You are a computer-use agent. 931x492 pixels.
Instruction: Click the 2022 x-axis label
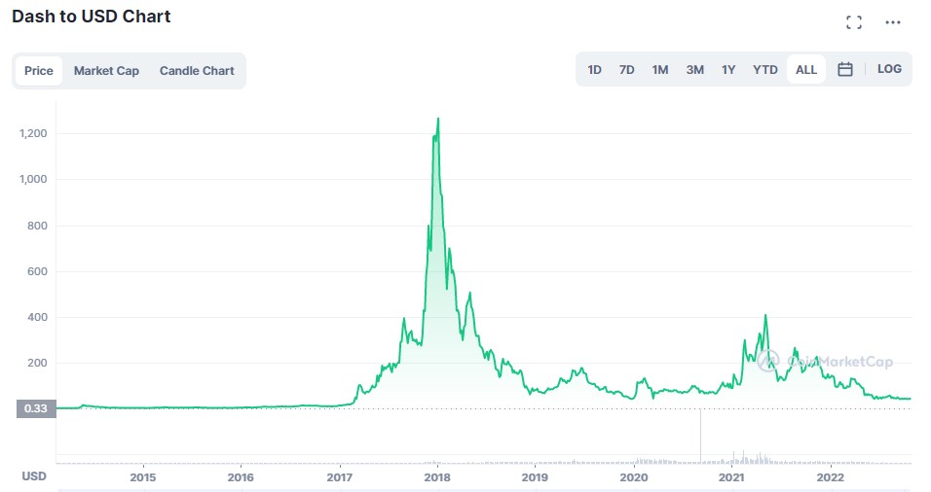[x=830, y=477]
